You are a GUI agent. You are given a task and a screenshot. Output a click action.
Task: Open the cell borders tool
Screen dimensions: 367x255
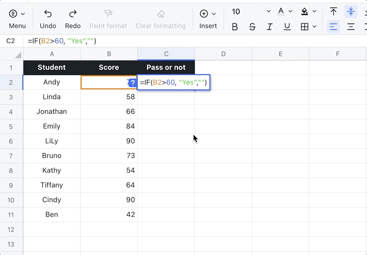(x=305, y=27)
